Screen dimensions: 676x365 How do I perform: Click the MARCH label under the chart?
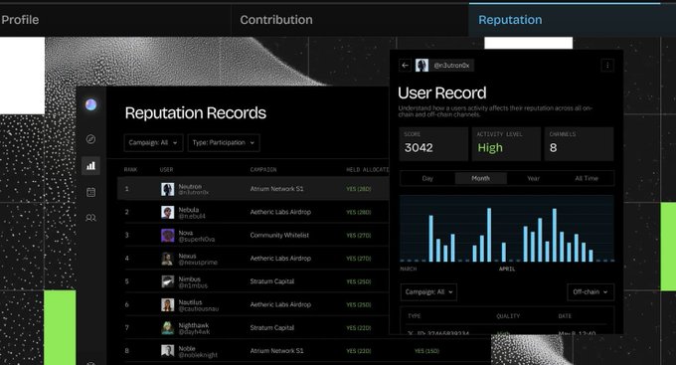click(409, 269)
